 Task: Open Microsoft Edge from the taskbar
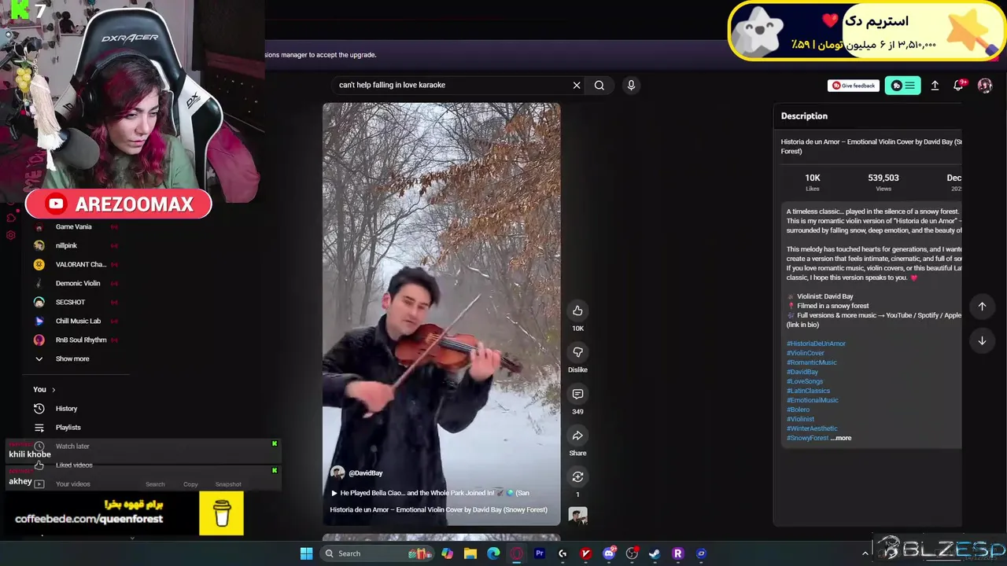(493, 553)
